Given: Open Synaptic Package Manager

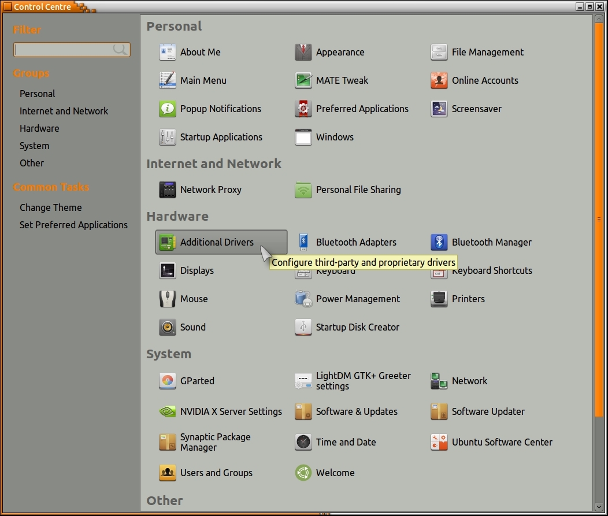Looking at the screenshot, I should click(x=205, y=442).
